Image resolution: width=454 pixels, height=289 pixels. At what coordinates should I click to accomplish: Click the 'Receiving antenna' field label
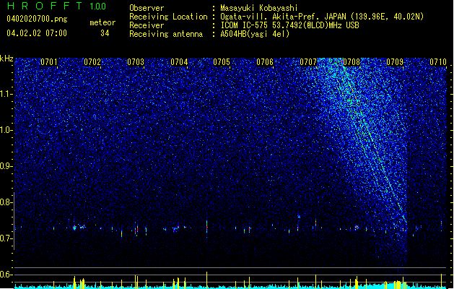click(x=166, y=34)
